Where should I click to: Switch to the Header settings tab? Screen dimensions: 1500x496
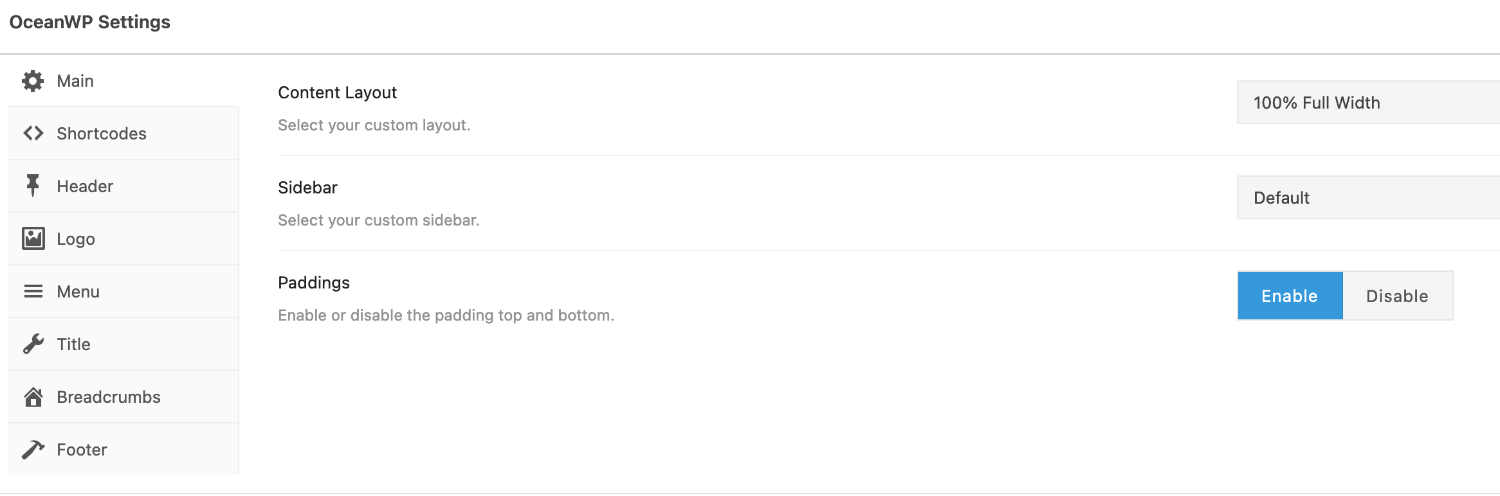(84, 186)
